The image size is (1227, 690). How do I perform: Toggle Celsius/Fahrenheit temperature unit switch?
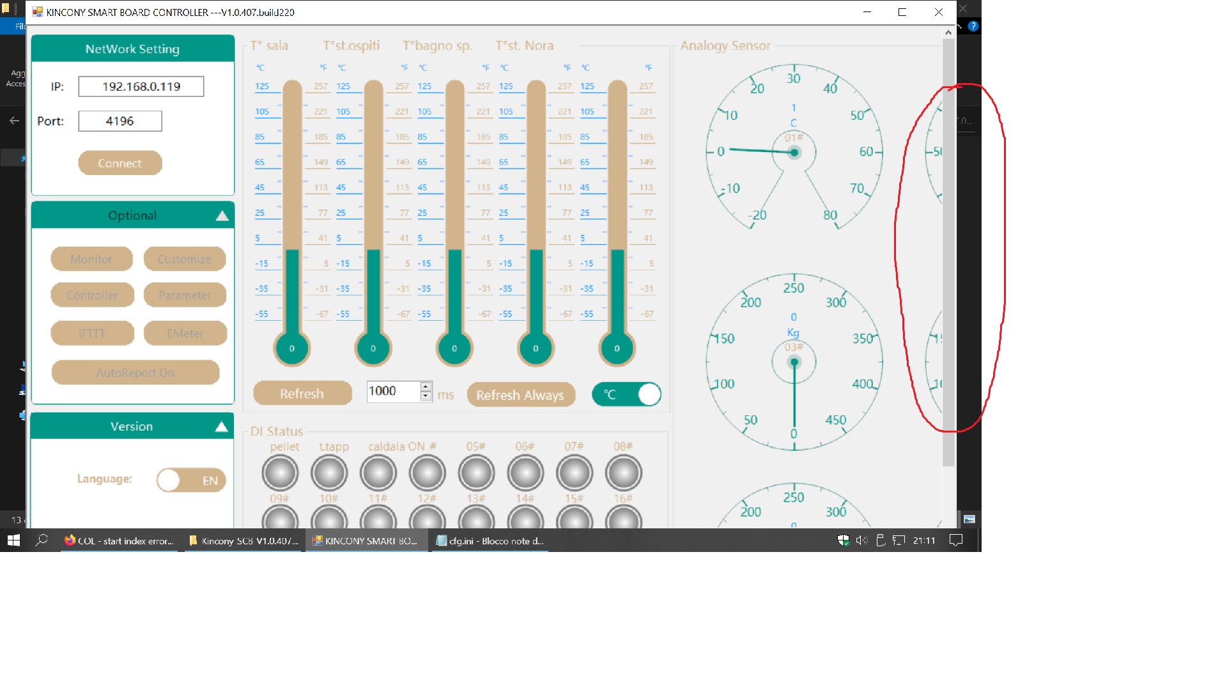tap(626, 394)
